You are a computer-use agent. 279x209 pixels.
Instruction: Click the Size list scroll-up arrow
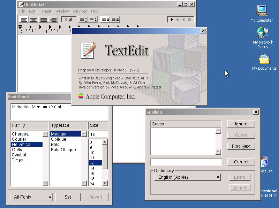coord(105,142)
